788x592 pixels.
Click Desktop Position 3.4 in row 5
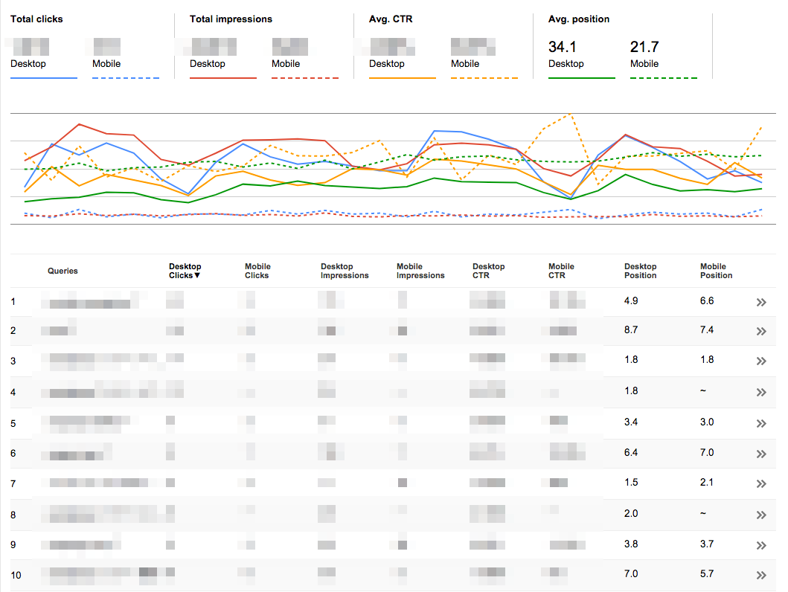click(x=631, y=422)
